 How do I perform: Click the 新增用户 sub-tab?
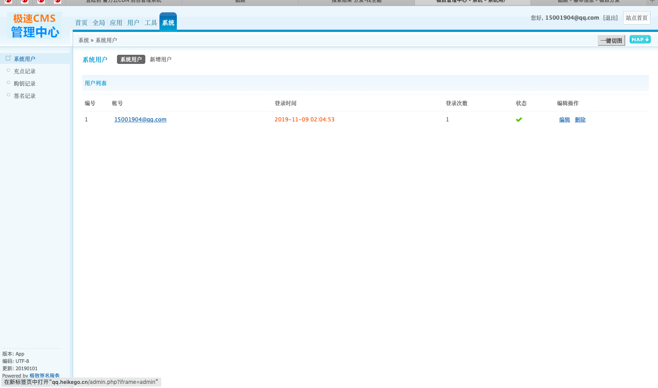coord(160,59)
